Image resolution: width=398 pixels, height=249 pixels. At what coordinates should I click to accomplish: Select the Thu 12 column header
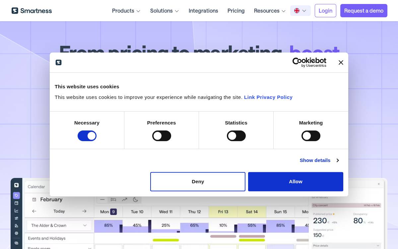194,212
